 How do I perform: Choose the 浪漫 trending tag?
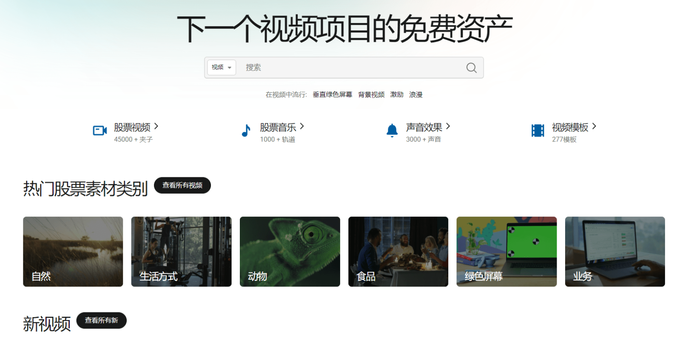point(416,95)
